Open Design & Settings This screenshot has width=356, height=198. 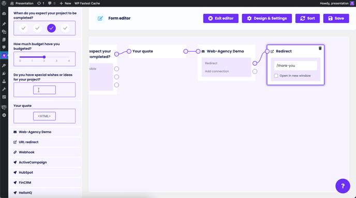[267, 19]
